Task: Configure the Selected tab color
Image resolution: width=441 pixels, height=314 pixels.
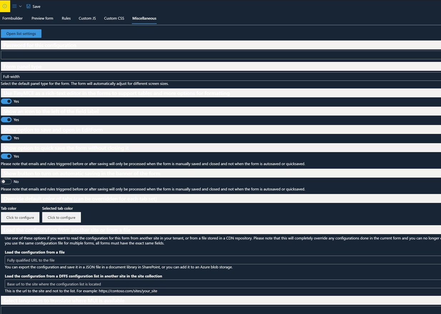Action: coord(61,217)
